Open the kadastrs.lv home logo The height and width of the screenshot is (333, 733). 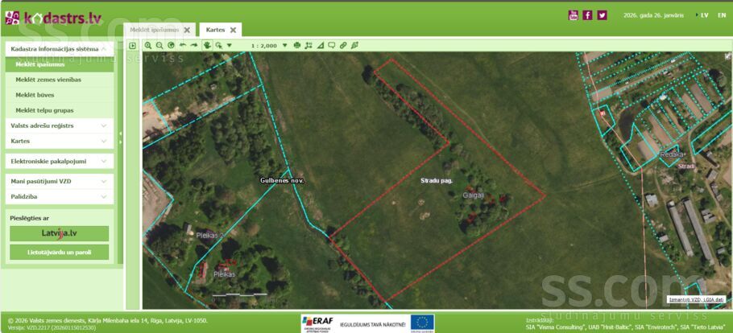coord(53,18)
